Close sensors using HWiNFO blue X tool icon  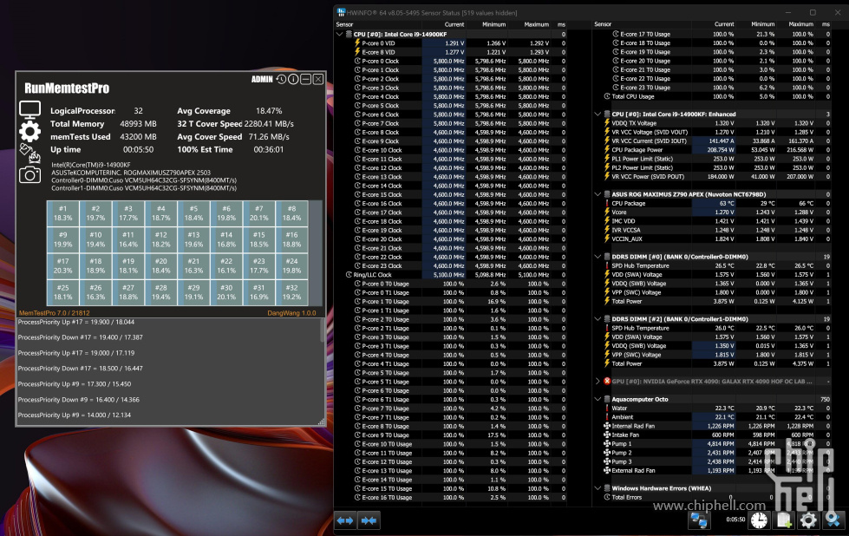click(x=833, y=520)
